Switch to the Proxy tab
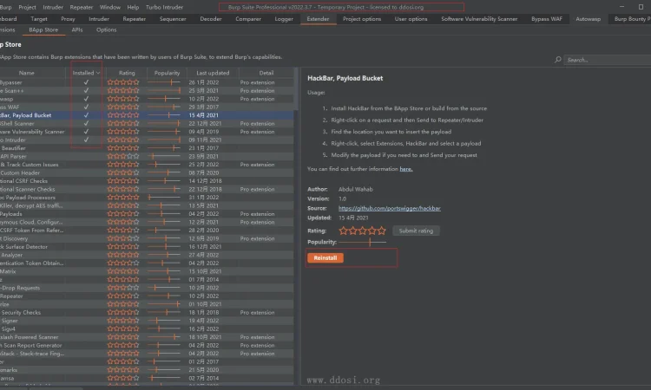 [x=68, y=19]
